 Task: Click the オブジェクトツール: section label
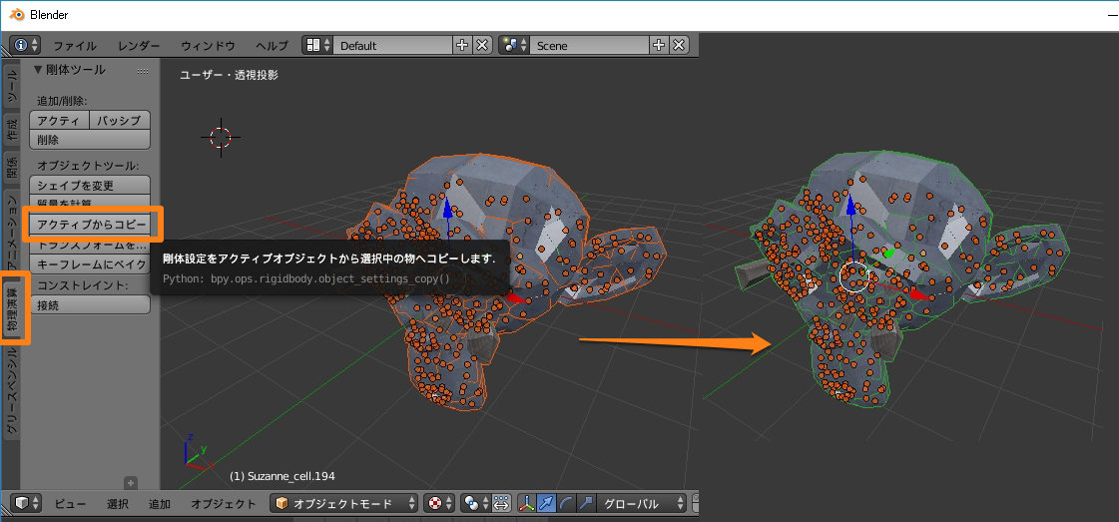click(88, 166)
